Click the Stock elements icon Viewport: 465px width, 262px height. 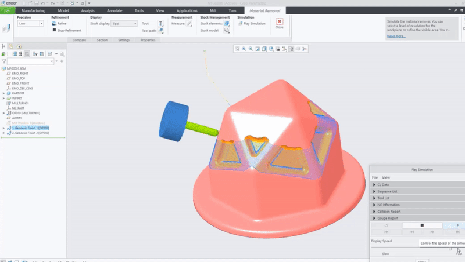(x=227, y=24)
